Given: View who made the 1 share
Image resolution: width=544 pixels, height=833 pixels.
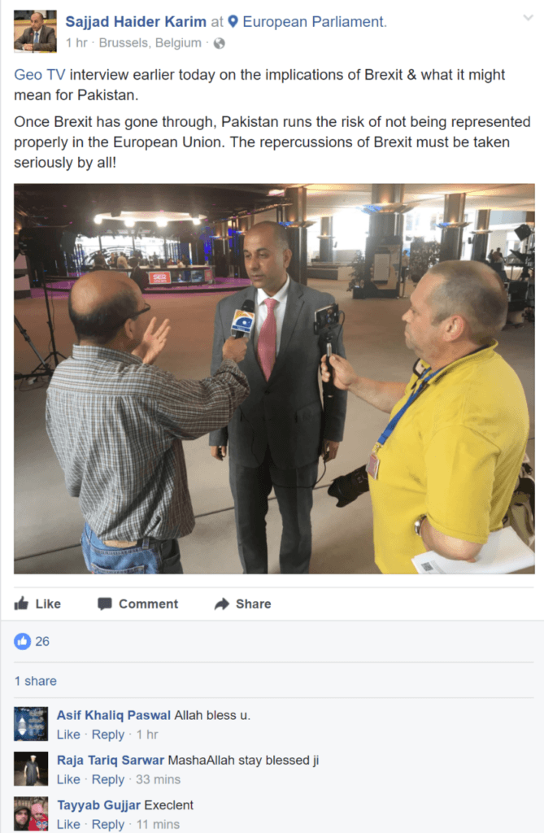Looking at the screenshot, I should 36,681.
